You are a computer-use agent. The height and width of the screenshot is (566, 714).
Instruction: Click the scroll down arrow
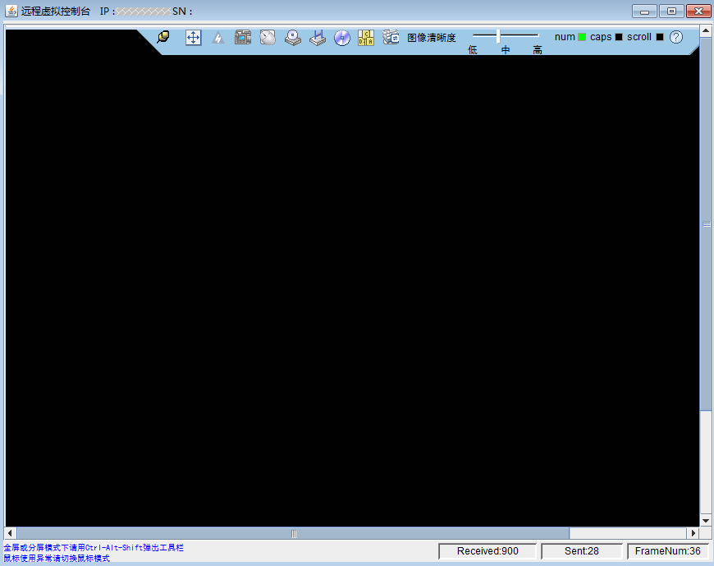706,521
